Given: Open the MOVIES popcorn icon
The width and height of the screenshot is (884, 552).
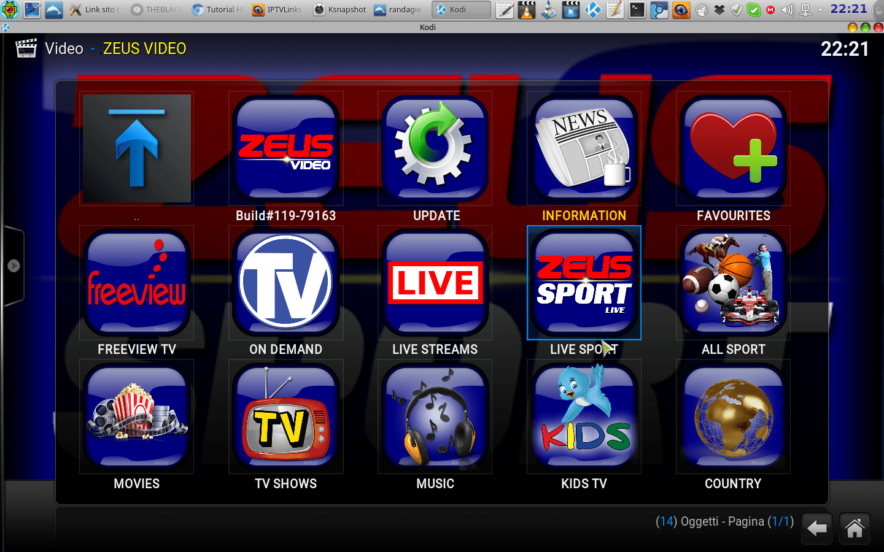Looking at the screenshot, I should (137, 416).
